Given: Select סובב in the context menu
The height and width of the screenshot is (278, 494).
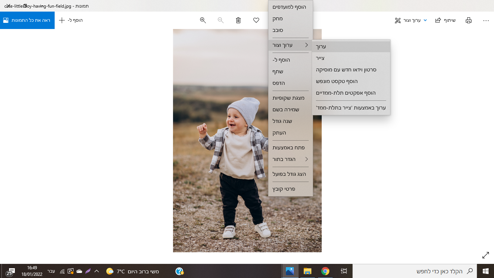Looking at the screenshot, I should pyautogui.click(x=291, y=30).
